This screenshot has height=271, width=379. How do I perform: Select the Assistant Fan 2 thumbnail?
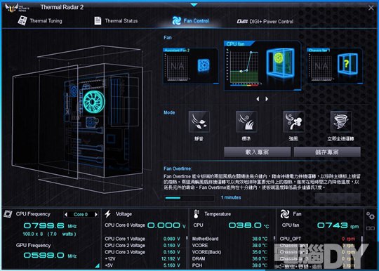(x=191, y=66)
